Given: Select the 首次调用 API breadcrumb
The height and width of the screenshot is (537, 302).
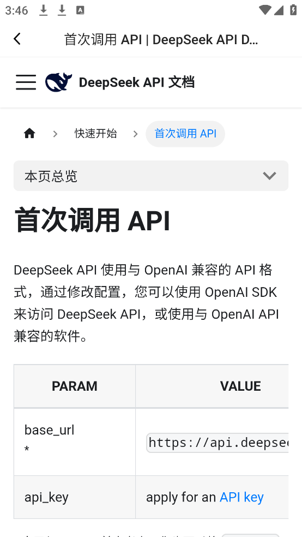Looking at the screenshot, I should click(185, 134).
